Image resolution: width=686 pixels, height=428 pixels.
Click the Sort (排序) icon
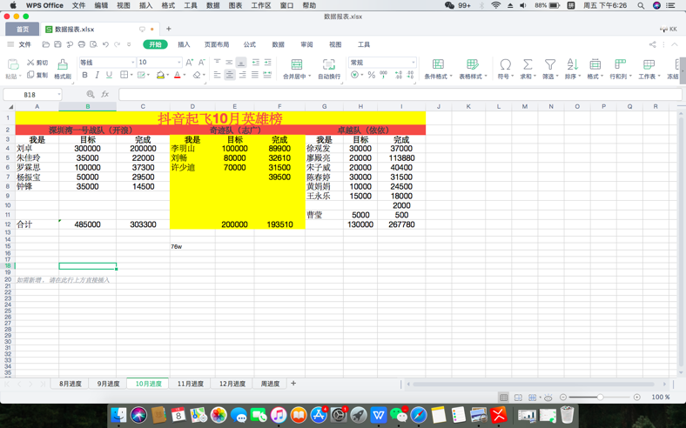(x=572, y=64)
